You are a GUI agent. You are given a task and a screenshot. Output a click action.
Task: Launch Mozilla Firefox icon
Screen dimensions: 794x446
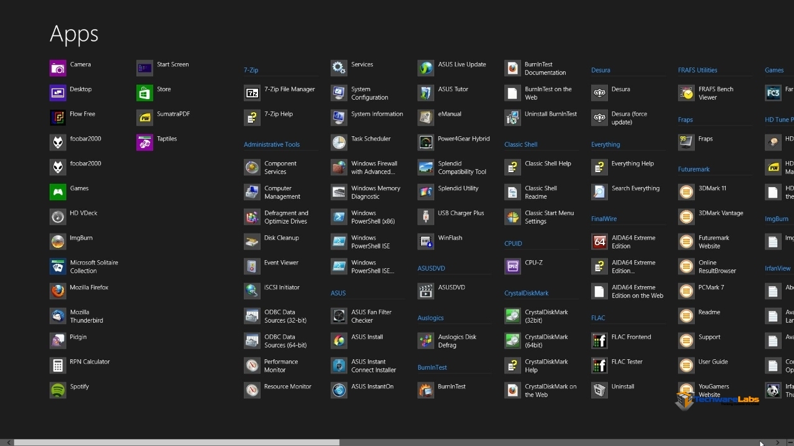coord(58,291)
